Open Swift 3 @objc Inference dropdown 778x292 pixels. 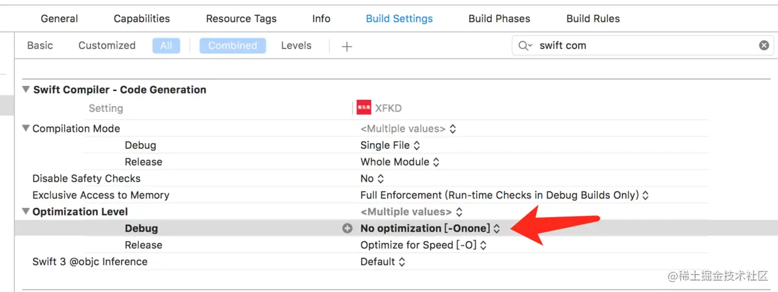(383, 262)
